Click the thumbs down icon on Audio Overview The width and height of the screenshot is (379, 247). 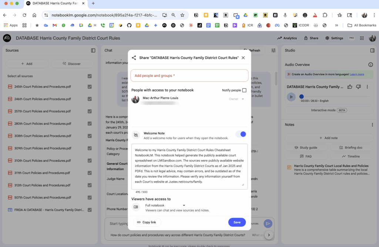pyautogui.click(x=358, y=87)
